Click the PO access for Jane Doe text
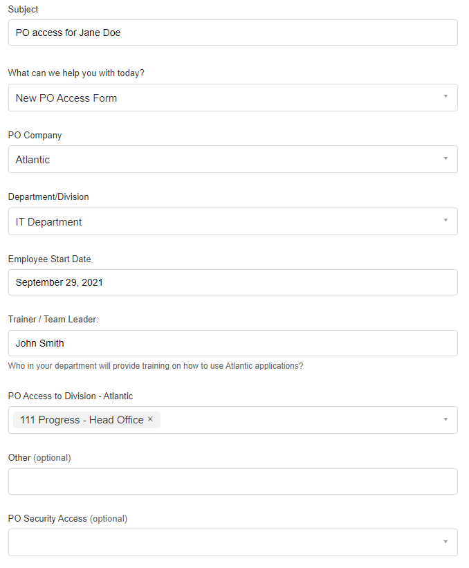This screenshot has width=469, height=568. (x=66, y=33)
